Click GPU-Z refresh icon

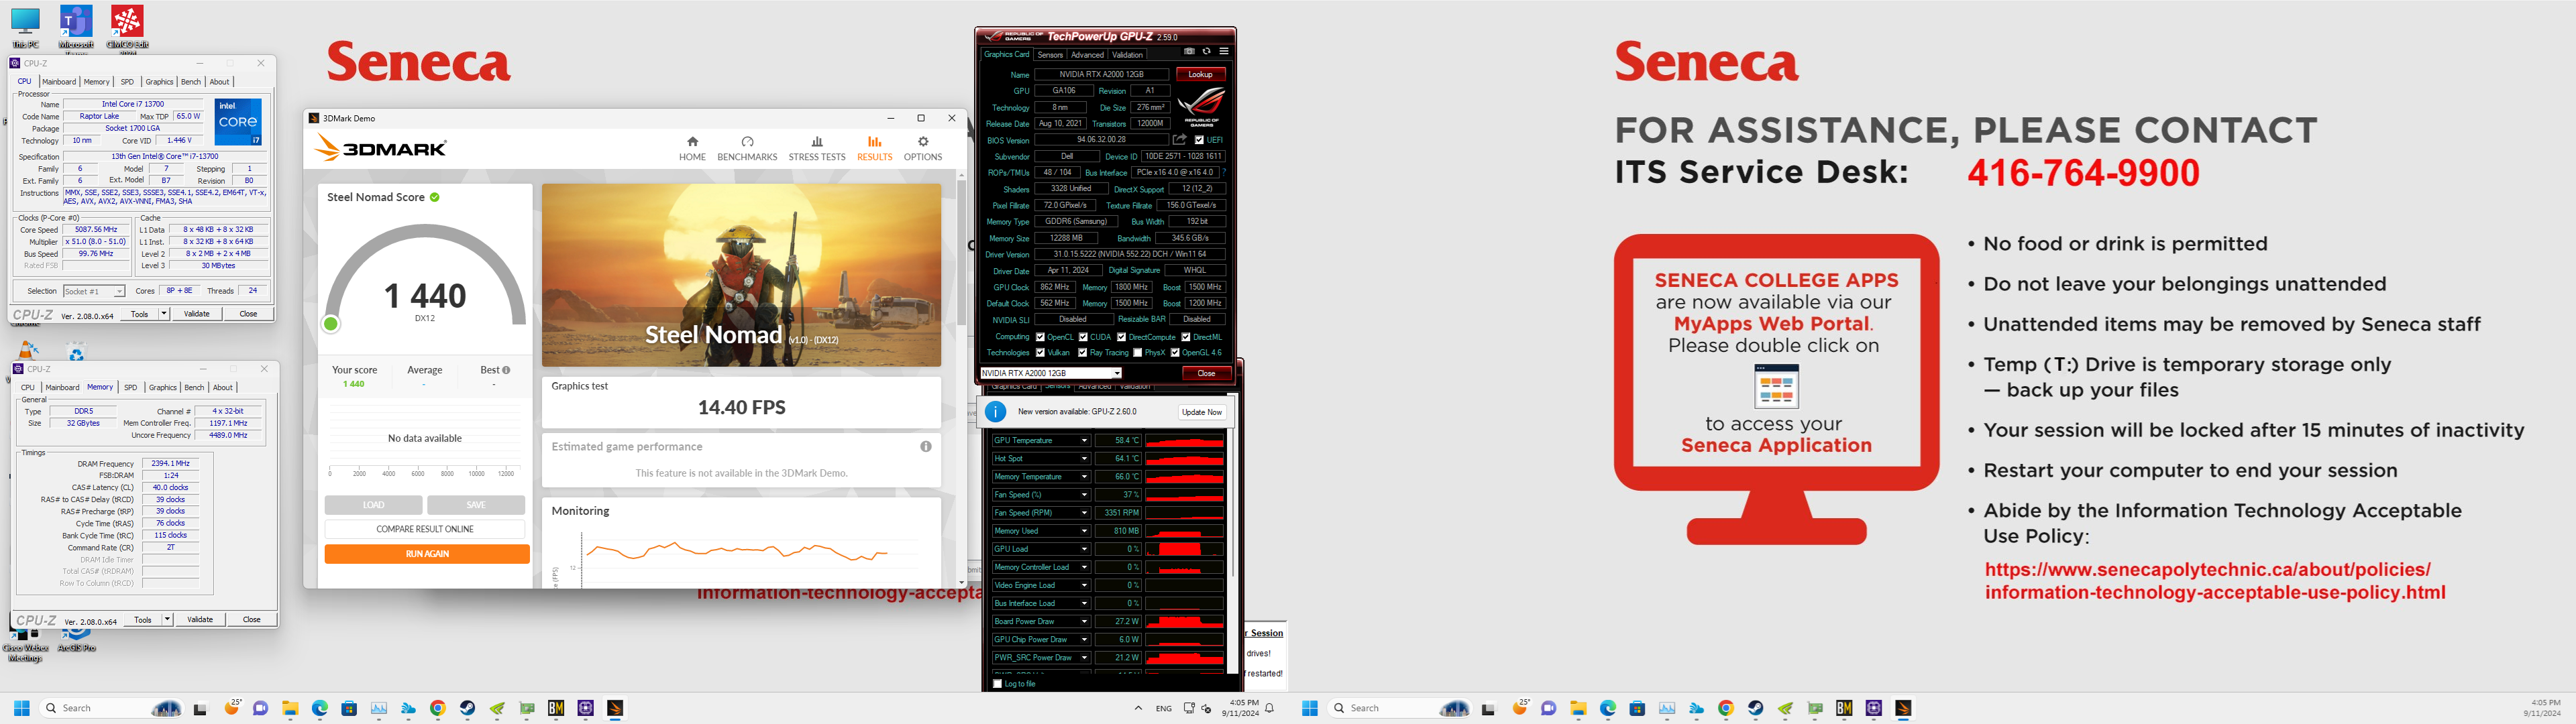pos(1206,52)
